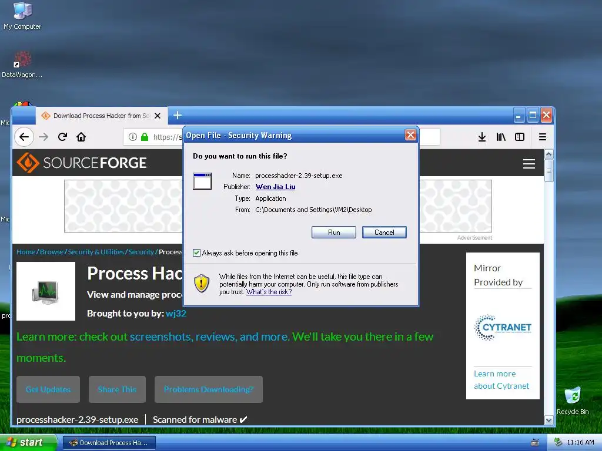Click the vertical scrollbar thumb
602x451 pixels.
click(549, 171)
